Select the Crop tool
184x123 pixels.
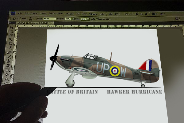click(11, 44)
